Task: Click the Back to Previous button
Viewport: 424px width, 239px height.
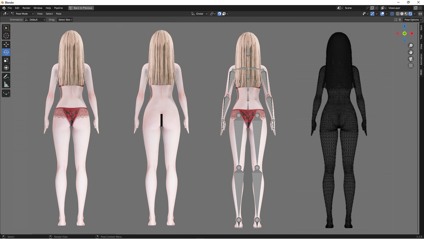Action: point(81,8)
